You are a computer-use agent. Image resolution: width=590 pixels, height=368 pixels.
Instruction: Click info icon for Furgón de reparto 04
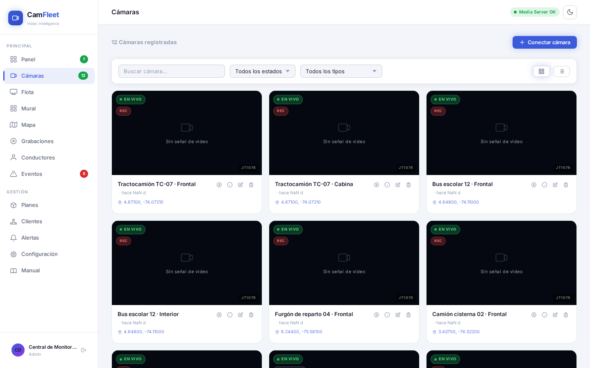(x=387, y=315)
